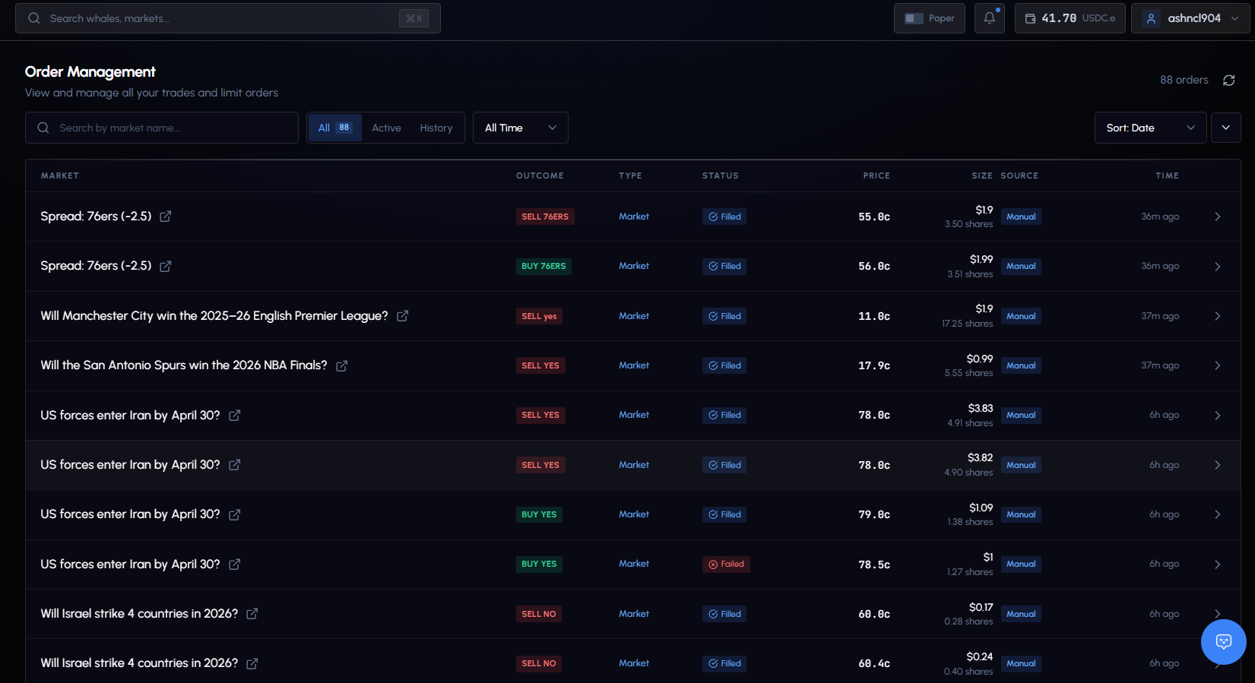Click the Failed status badge
1255x683 pixels.
pyautogui.click(x=726, y=564)
